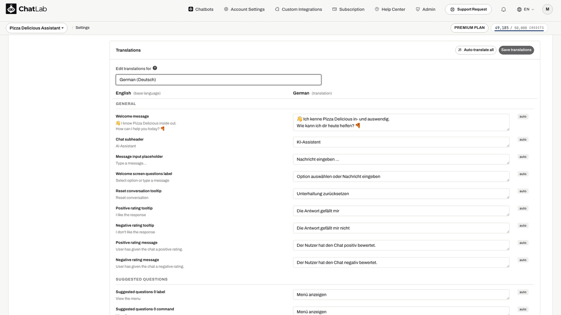
Task: Open the notifications bell
Action: pyautogui.click(x=503, y=9)
